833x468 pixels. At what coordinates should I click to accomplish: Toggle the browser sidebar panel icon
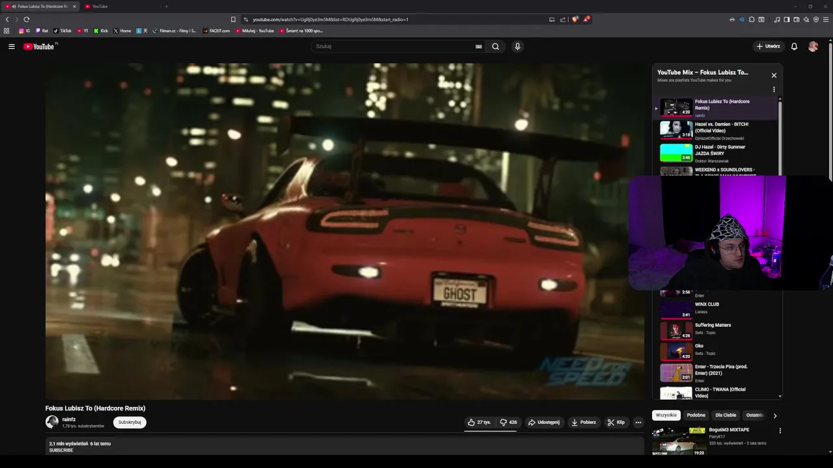(x=787, y=19)
